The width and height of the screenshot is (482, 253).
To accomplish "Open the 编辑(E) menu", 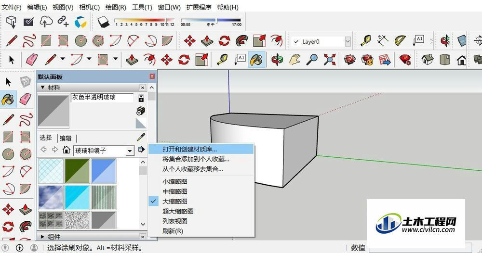I will click(x=37, y=7).
